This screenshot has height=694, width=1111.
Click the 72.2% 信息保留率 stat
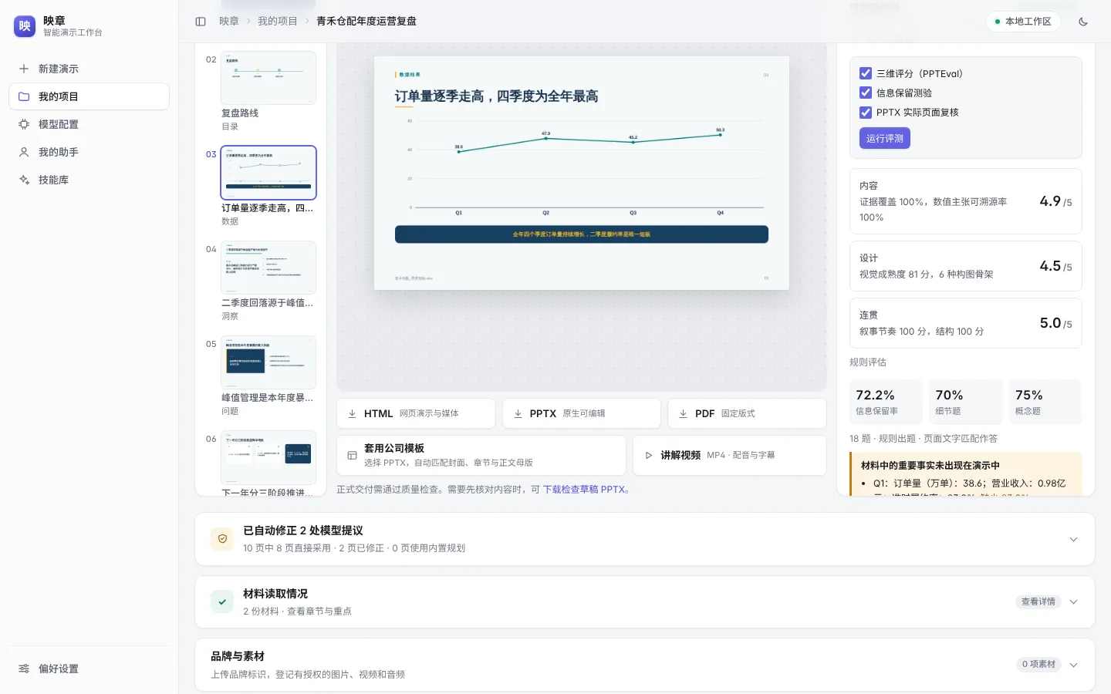tap(886, 402)
